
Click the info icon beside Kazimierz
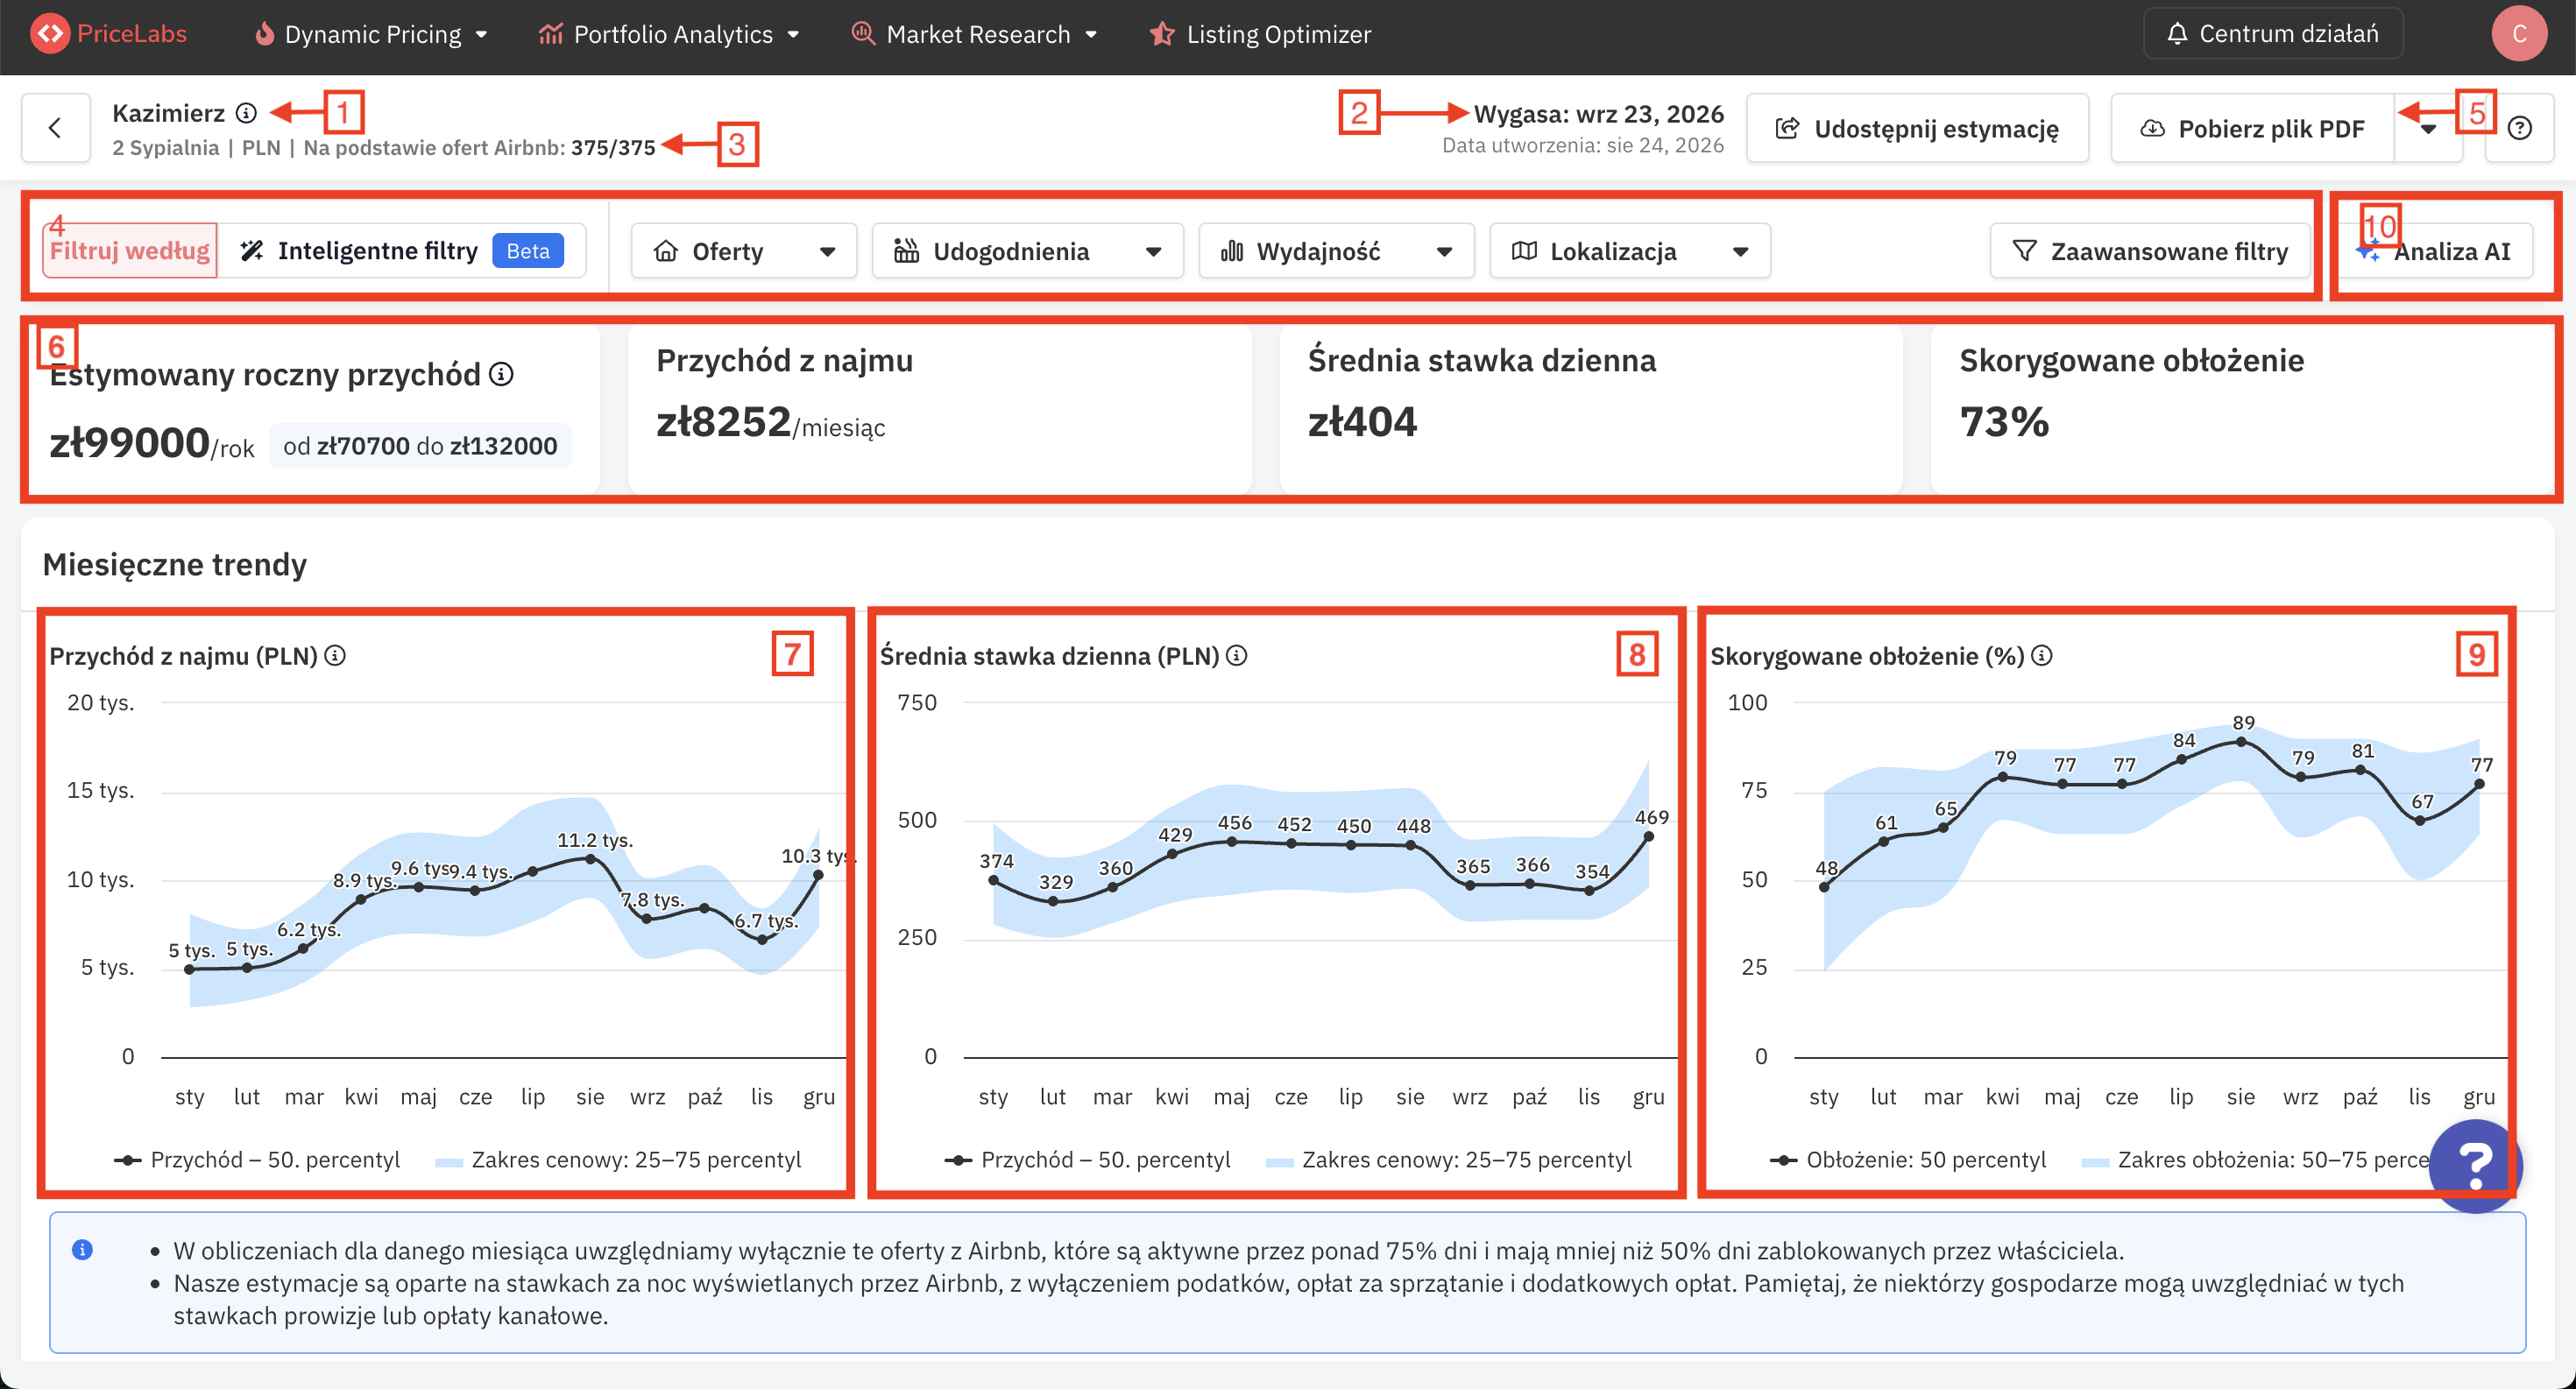coord(246,113)
